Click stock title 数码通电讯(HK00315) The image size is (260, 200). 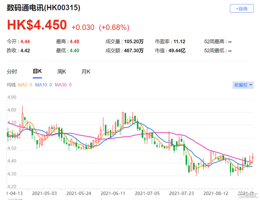(43, 8)
